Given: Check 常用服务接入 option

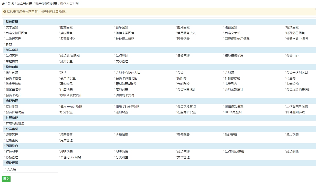Looking at the screenshot, I should pyautogui.click(x=176, y=32).
